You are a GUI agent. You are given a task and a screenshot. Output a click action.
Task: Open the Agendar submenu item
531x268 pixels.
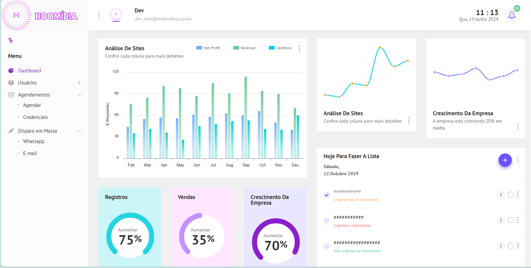pyautogui.click(x=32, y=105)
